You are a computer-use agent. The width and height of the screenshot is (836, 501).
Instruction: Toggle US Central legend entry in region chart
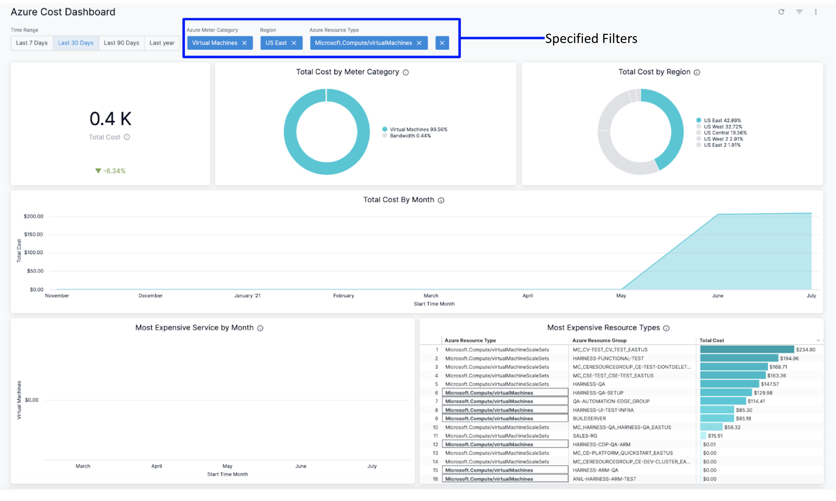click(725, 133)
